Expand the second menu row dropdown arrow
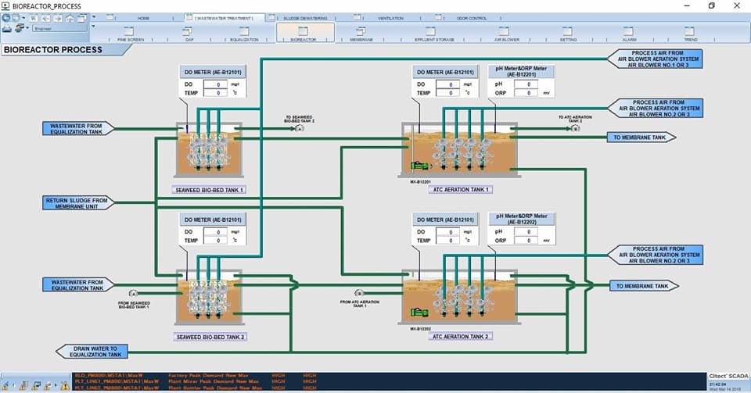Image resolution: width=751 pixels, height=393 pixels. (93, 27)
